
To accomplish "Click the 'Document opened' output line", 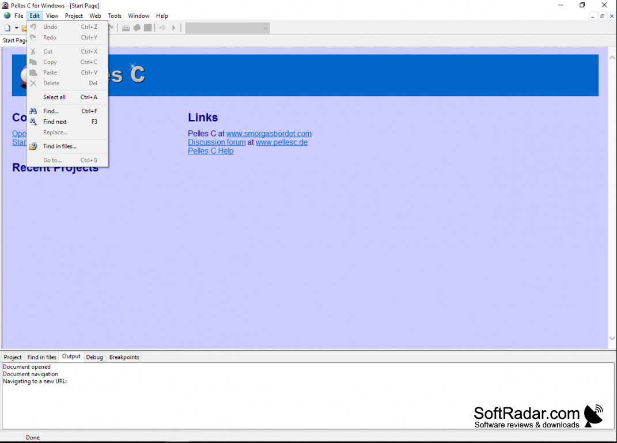I will (27, 367).
